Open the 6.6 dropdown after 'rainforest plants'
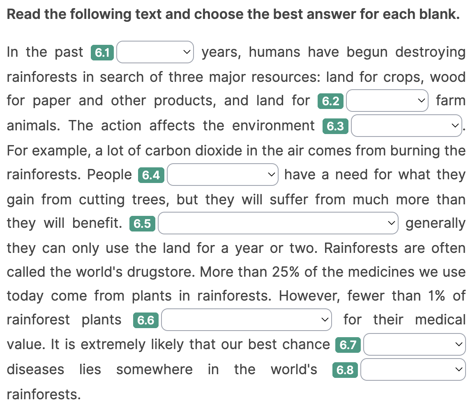The height and width of the screenshot is (412, 475). click(246, 320)
